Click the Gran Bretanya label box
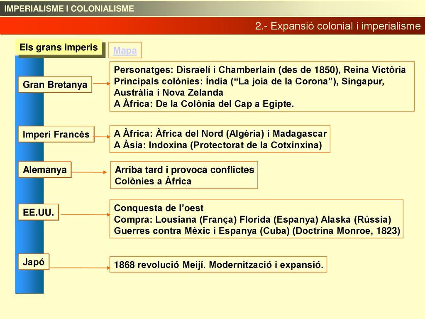Viewport: 425px width, 319px height. [x=55, y=85]
